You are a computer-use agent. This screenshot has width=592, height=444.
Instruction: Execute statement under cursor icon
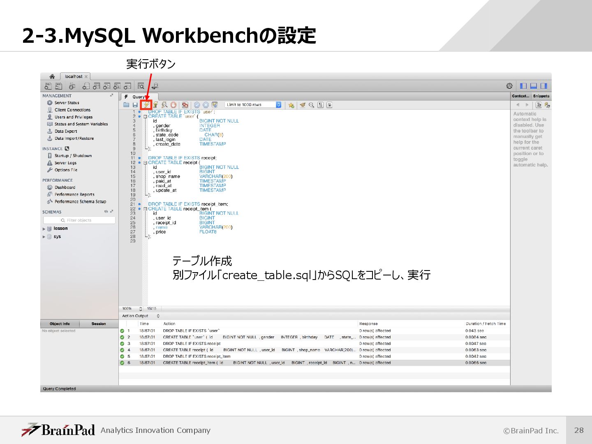click(155, 105)
